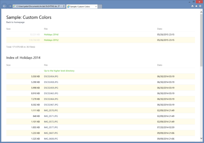
Task: Open file IMG_0608.JPG
Action: pos(51,139)
